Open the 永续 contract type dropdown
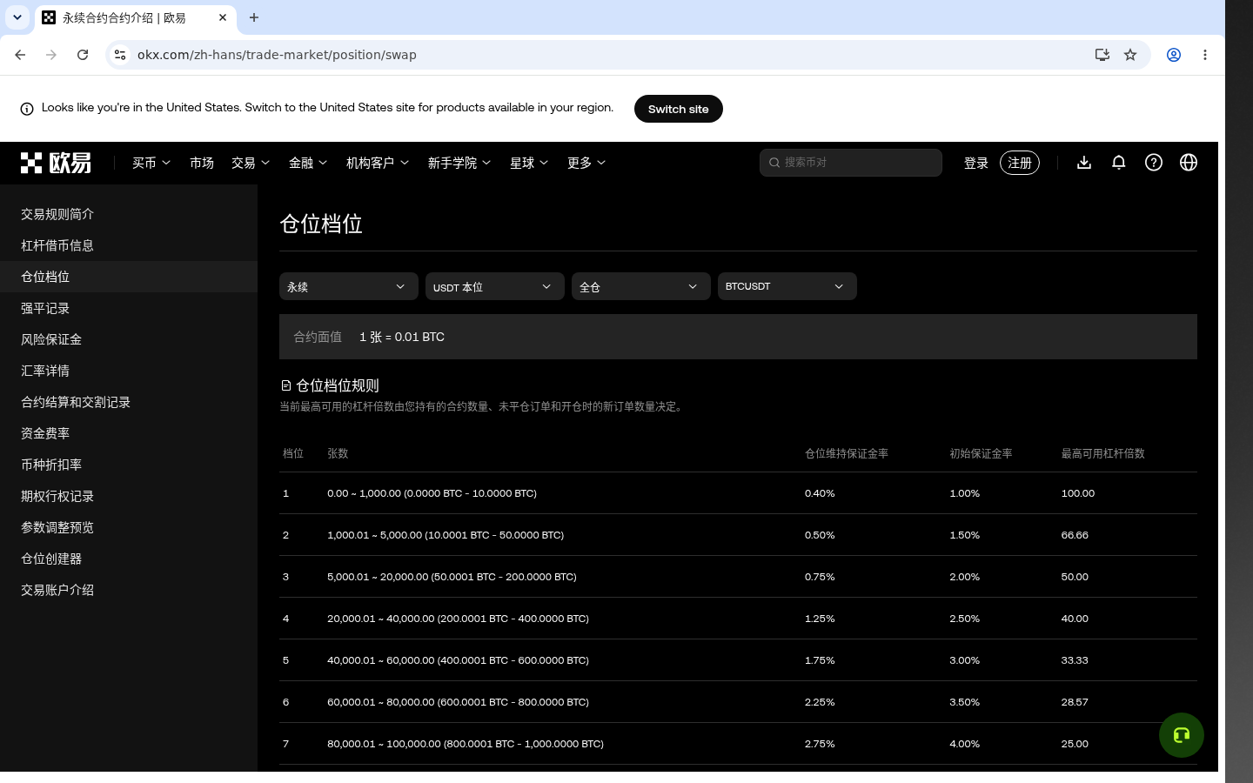The image size is (1253, 783). [349, 286]
